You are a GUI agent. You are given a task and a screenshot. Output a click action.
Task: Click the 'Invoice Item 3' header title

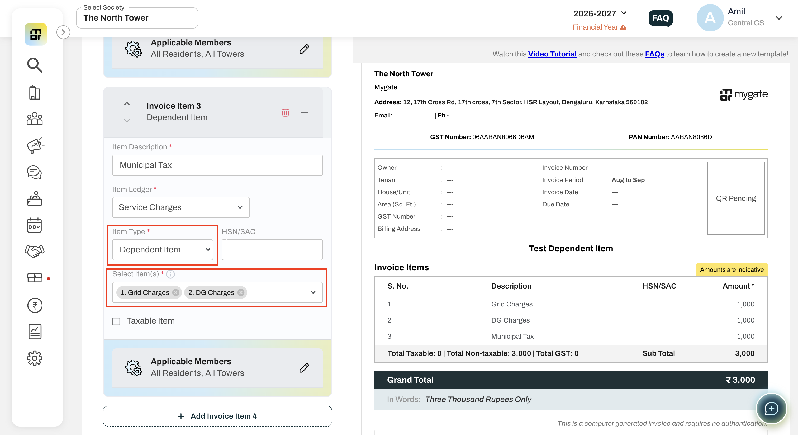point(173,106)
